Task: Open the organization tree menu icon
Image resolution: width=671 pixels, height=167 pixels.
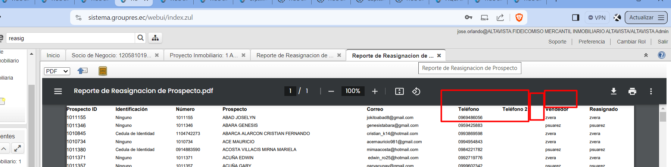Action: pos(155,38)
